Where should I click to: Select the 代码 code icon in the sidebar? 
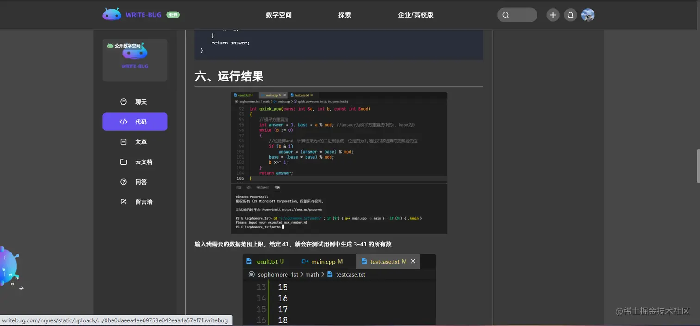[x=123, y=122]
